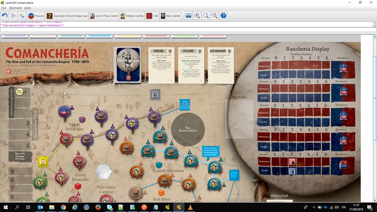
Task: Open the Pieces palette
Action: 36,16
